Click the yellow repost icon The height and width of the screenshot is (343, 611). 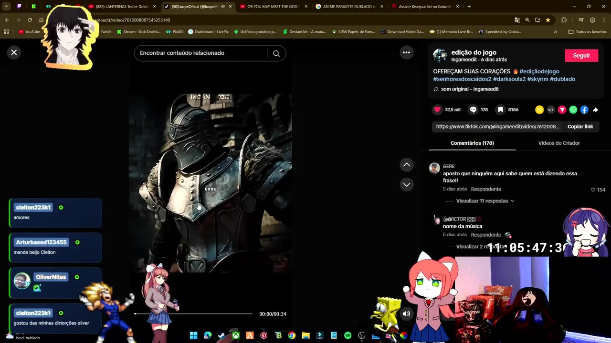pos(539,110)
